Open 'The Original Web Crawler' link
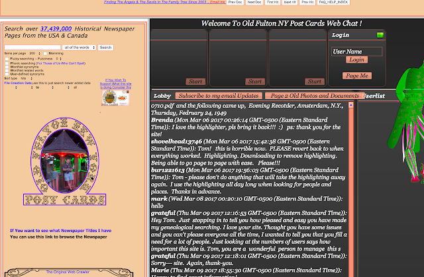The height and width of the screenshot is (277, 424). pos(68,272)
